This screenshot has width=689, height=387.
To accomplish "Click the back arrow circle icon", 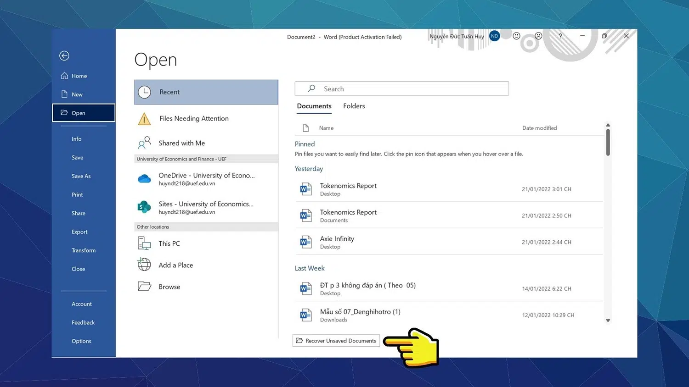I will click(x=64, y=55).
